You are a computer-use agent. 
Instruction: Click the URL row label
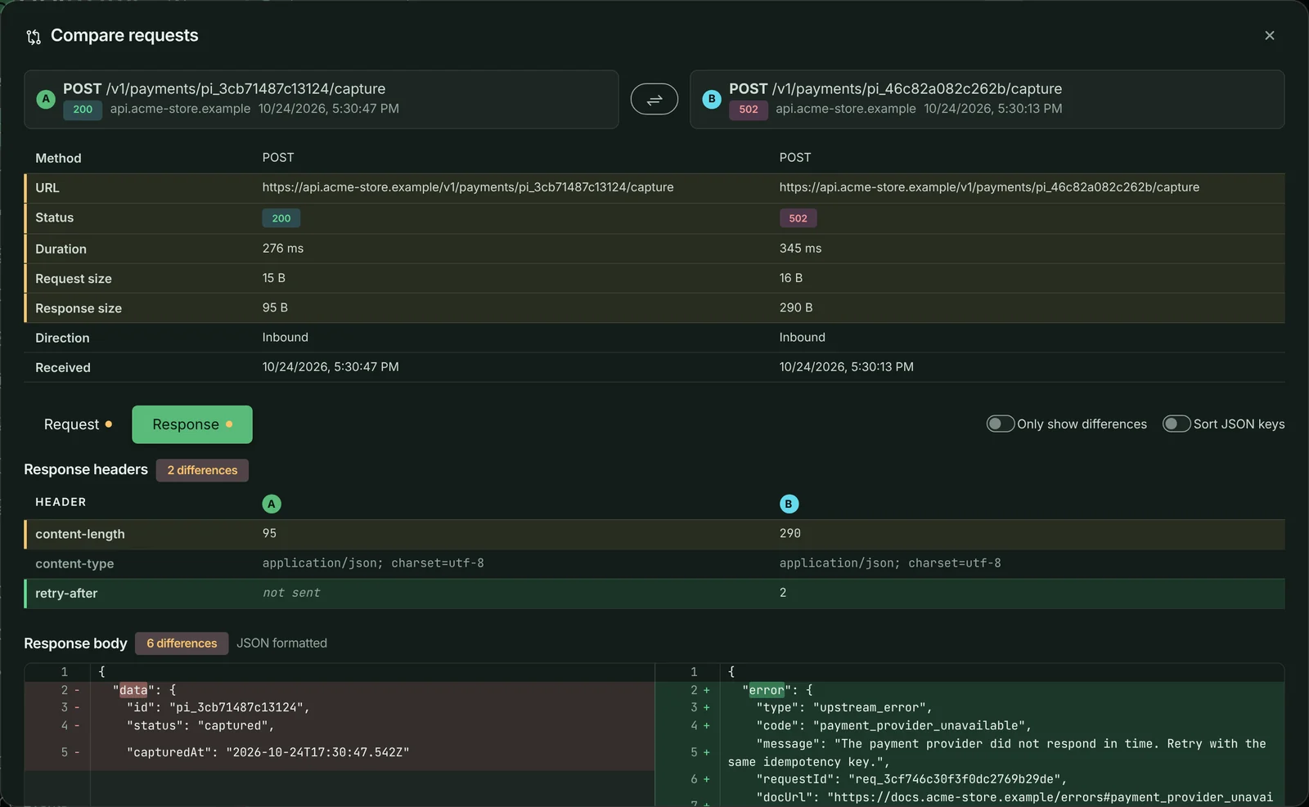point(47,188)
